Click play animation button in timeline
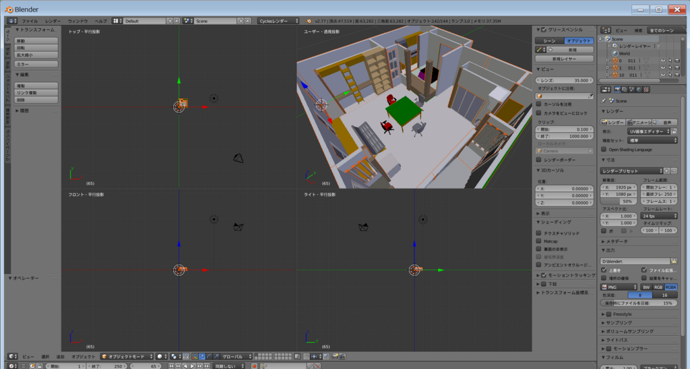 point(192,366)
